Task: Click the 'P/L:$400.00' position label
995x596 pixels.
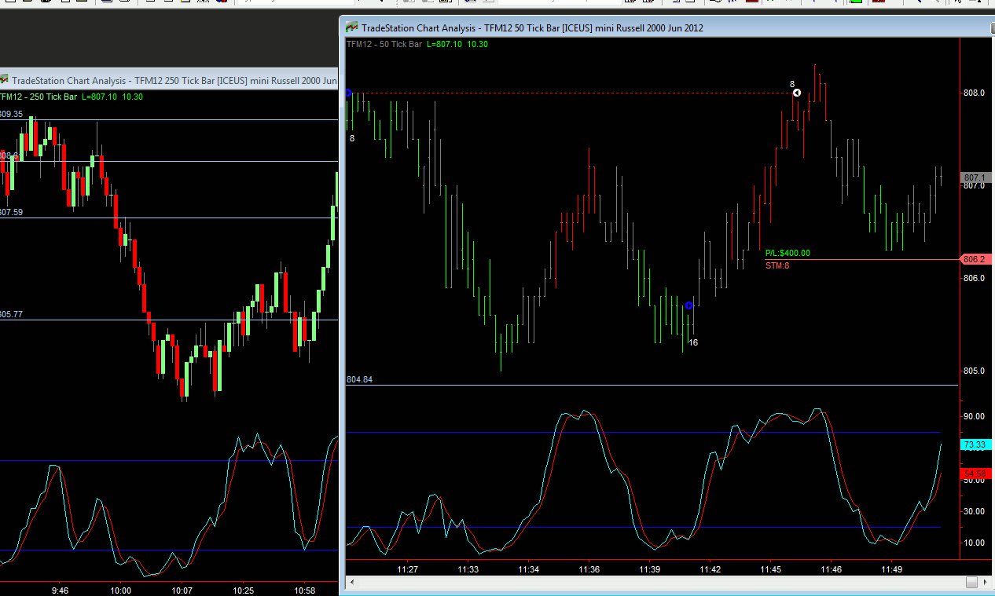Action: click(x=788, y=254)
